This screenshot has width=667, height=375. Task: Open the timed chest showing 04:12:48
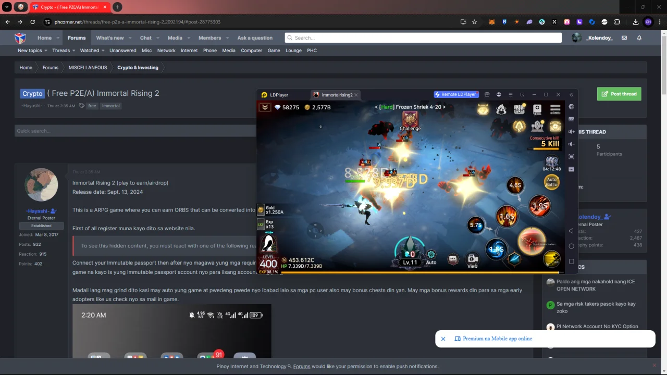(x=551, y=164)
